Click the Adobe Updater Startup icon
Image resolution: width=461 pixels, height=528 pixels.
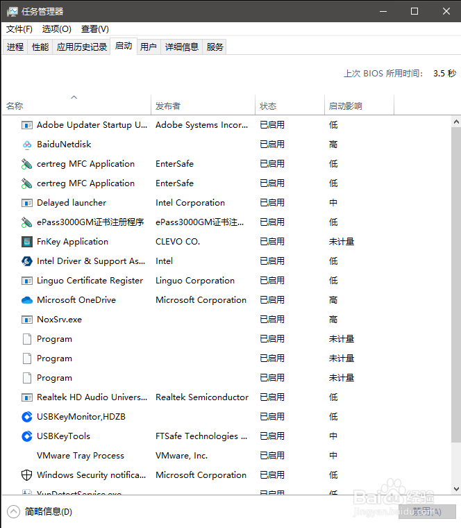27,125
